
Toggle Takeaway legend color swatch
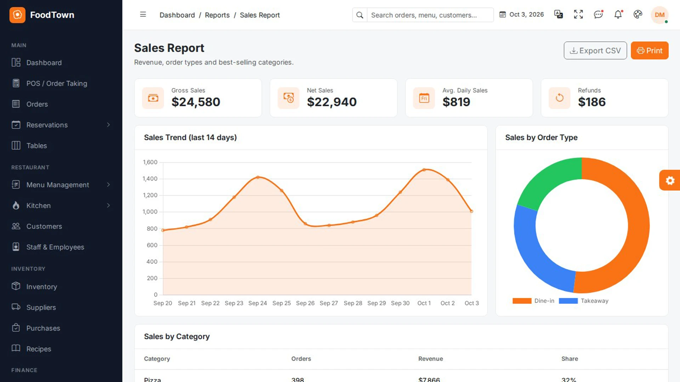tap(568, 301)
